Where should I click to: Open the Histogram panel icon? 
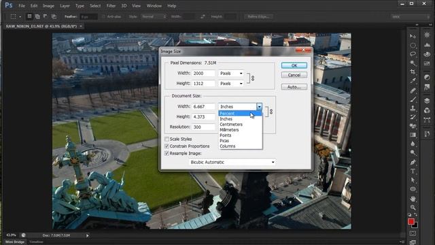[427, 45]
